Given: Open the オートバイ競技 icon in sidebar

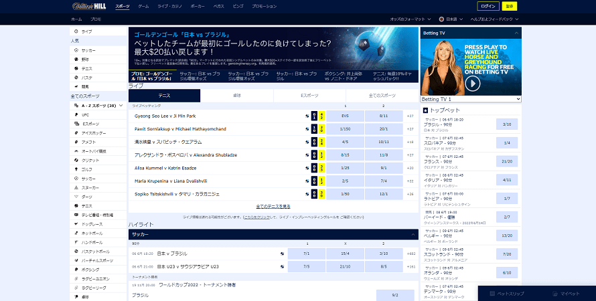Looking at the screenshot, I should click(x=76, y=151).
